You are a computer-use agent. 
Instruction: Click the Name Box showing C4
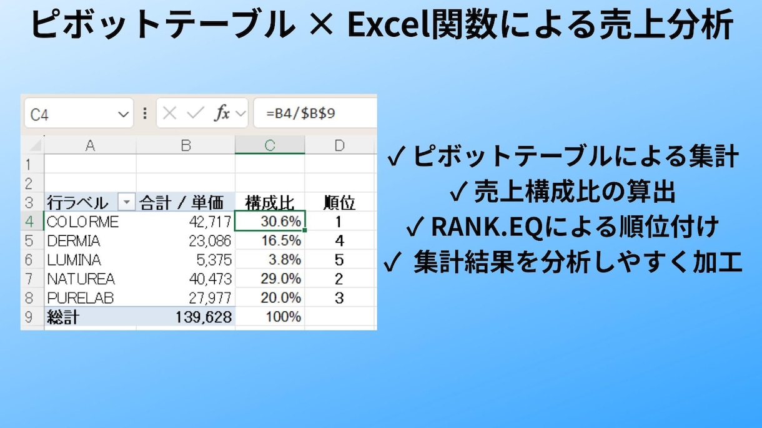(78, 114)
